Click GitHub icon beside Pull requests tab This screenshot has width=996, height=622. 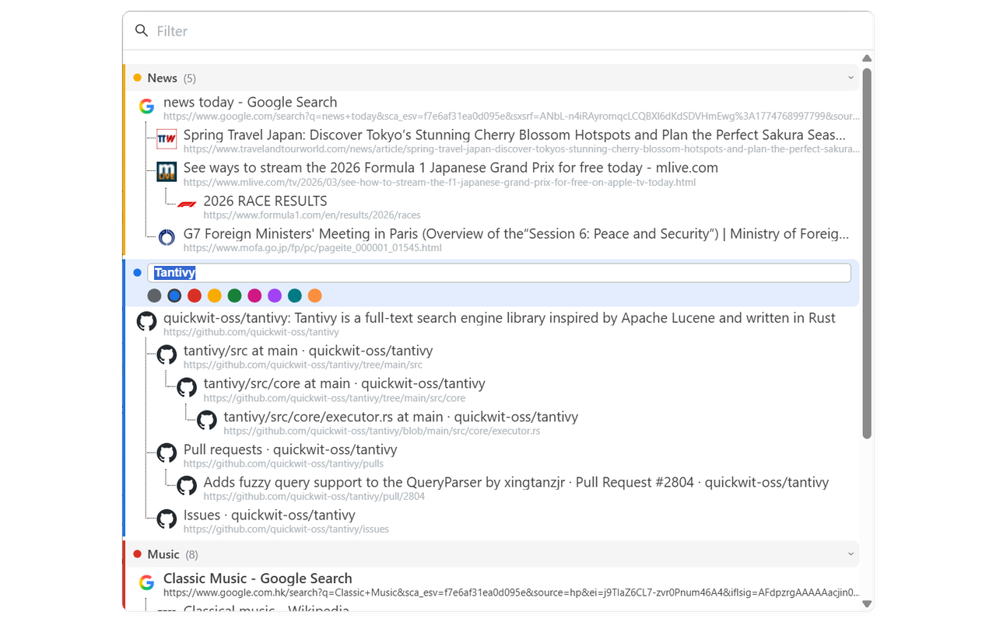pos(167,453)
